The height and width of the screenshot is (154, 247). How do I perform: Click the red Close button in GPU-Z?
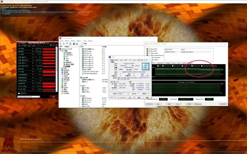click(54, 97)
